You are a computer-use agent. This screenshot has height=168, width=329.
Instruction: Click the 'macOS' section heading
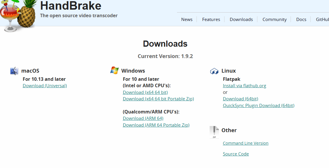(x=30, y=71)
